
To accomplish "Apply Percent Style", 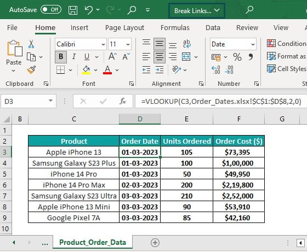I will 237,57.
